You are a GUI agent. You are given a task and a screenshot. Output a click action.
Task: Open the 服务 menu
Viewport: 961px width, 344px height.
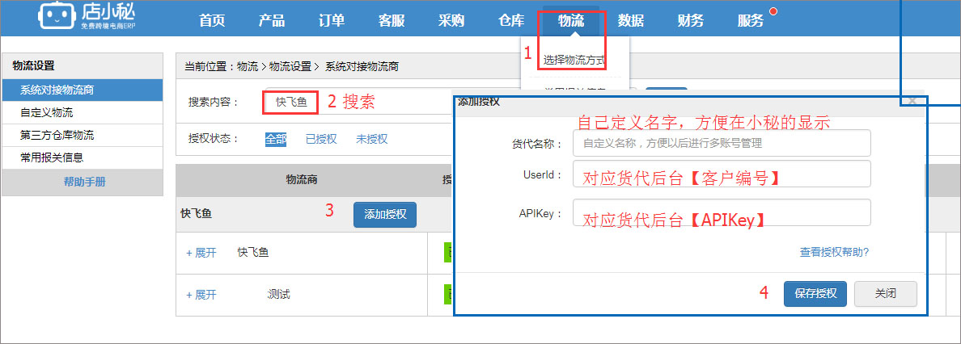coord(751,20)
